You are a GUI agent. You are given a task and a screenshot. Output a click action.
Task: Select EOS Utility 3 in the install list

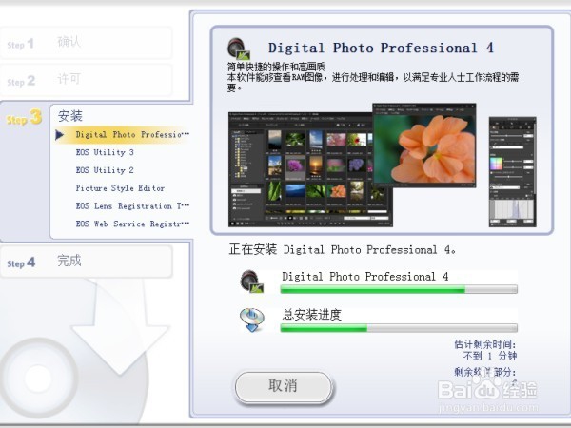point(105,152)
